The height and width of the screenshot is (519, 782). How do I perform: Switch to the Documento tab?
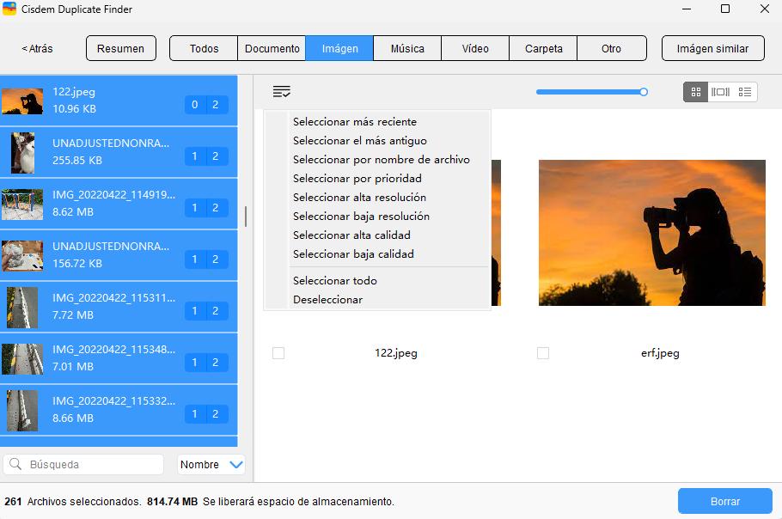point(272,48)
